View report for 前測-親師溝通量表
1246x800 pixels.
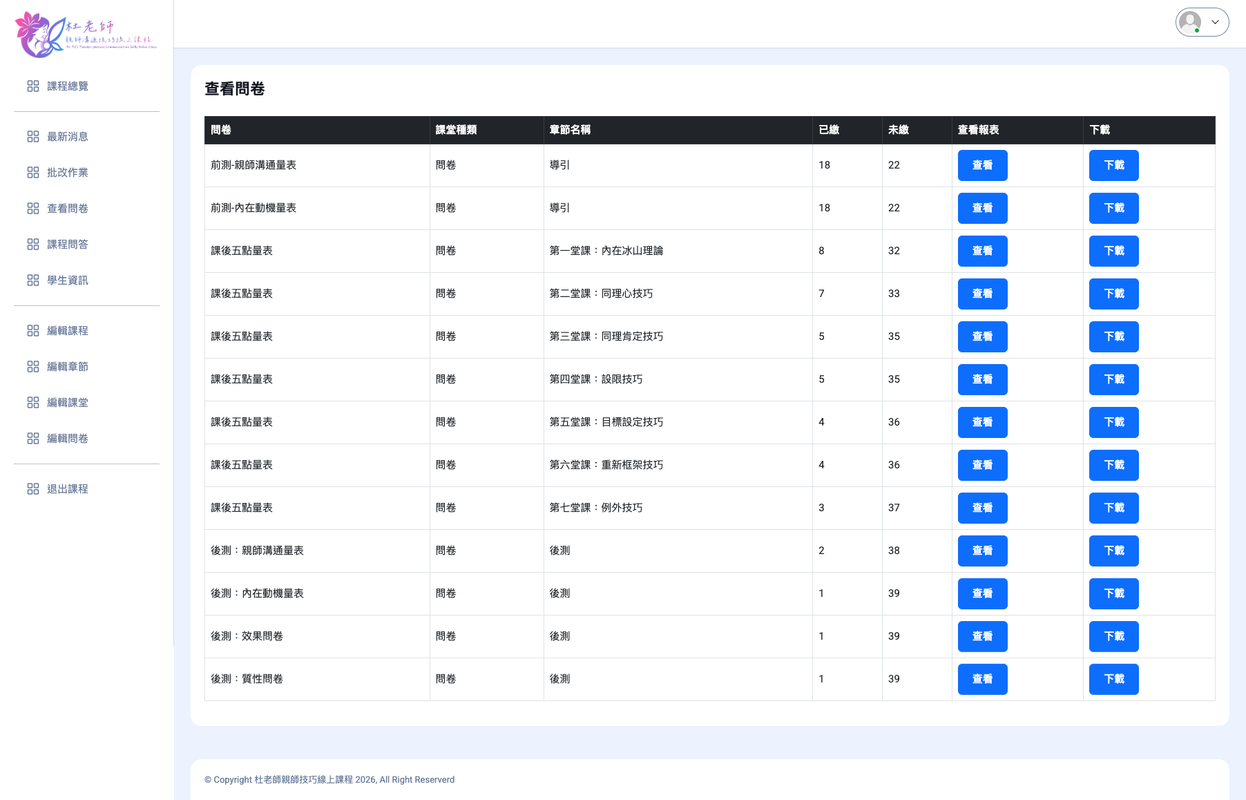point(982,165)
